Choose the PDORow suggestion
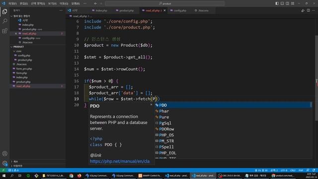This screenshot has width=318, height=179. tap(233, 129)
